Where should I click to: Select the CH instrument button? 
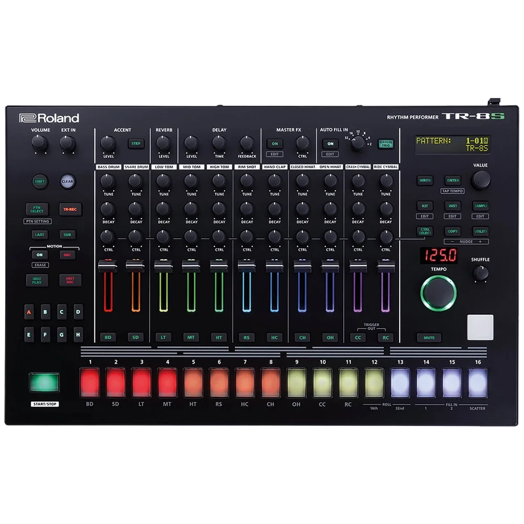(x=302, y=337)
